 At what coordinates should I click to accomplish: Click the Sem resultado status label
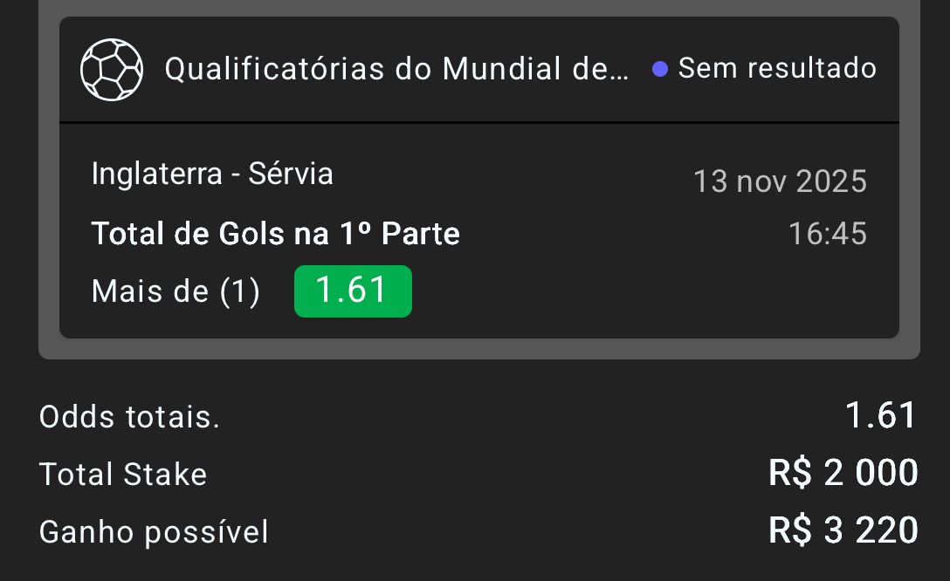point(777,68)
